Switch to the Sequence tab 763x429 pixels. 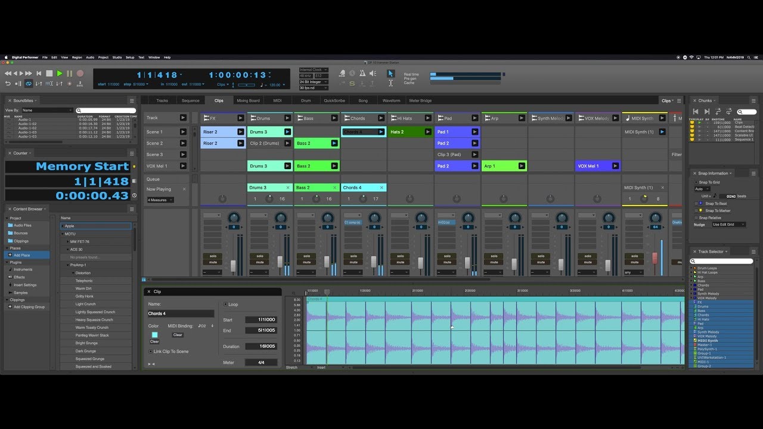tap(191, 101)
